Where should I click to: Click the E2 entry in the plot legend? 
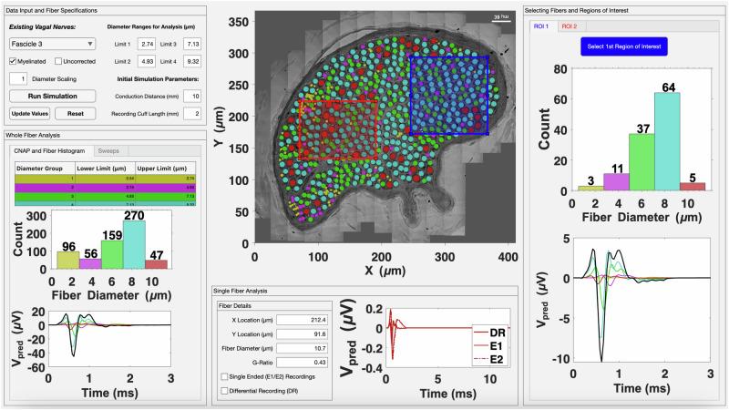490,360
